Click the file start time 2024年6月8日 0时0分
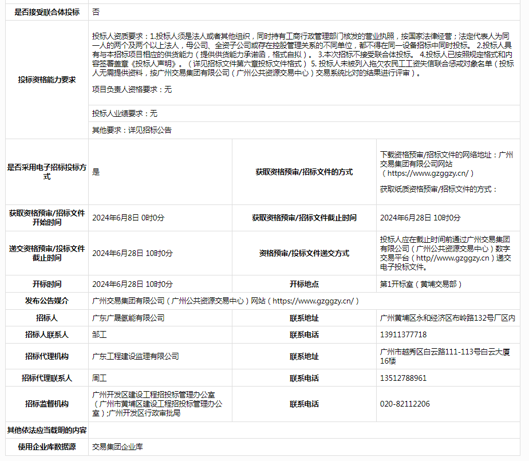Viewport: 529px width, 461px height. click(x=128, y=218)
